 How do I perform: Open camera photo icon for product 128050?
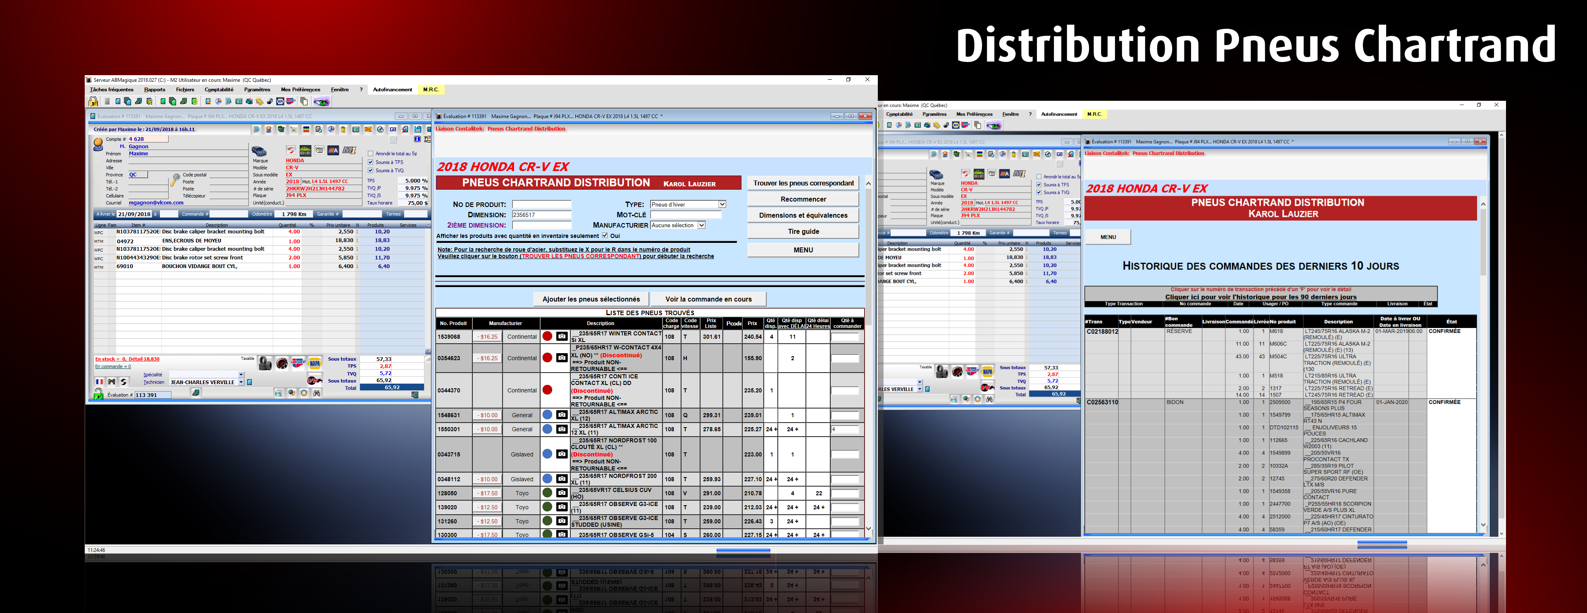pyautogui.click(x=562, y=493)
